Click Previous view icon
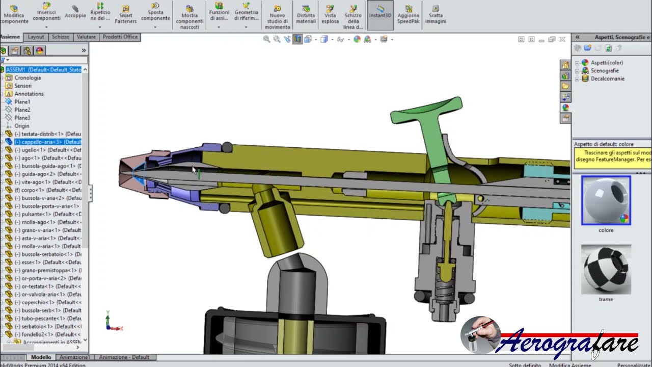The image size is (652, 367). [287, 39]
